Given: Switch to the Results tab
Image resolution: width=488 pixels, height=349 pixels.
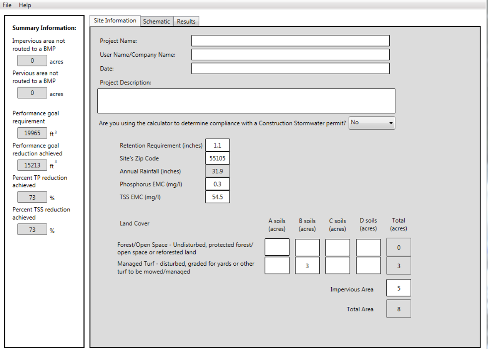Looking at the screenshot, I should (186, 22).
